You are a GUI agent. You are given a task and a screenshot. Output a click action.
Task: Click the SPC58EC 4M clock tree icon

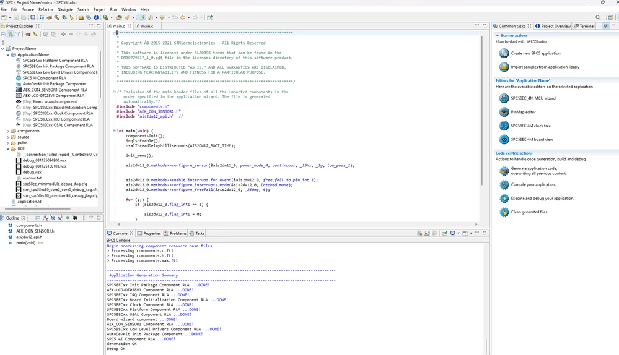point(504,126)
